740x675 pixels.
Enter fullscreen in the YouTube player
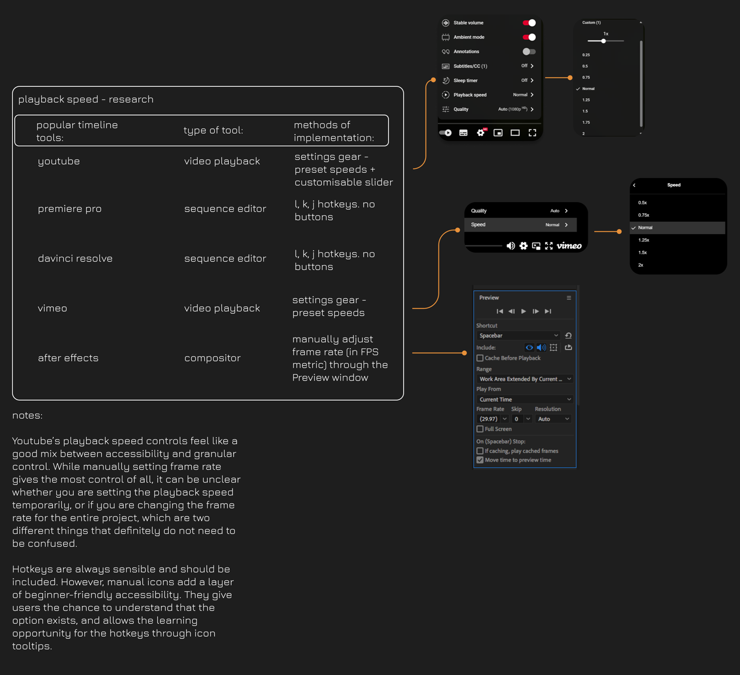(532, 133)
